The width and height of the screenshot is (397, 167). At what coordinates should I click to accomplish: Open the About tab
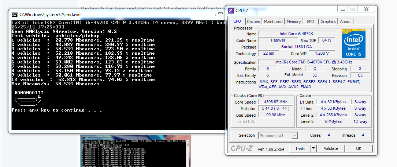[345, 22]
